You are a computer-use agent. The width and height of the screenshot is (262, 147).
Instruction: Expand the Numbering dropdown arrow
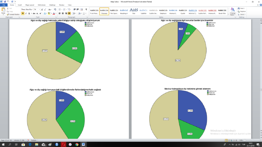(66, 10)
